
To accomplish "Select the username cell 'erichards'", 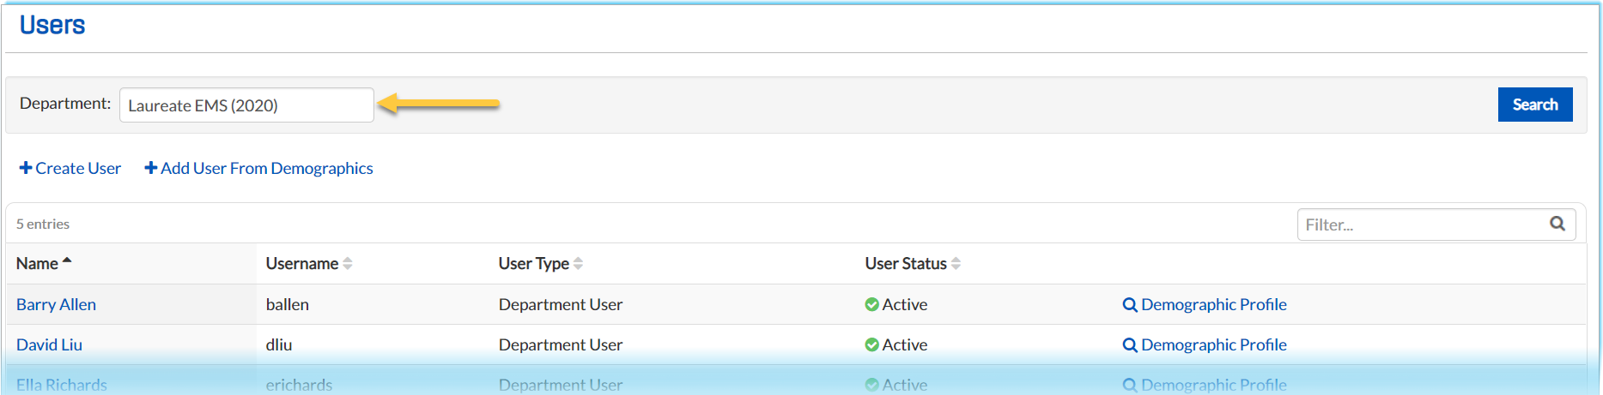I will pos(299,385).
